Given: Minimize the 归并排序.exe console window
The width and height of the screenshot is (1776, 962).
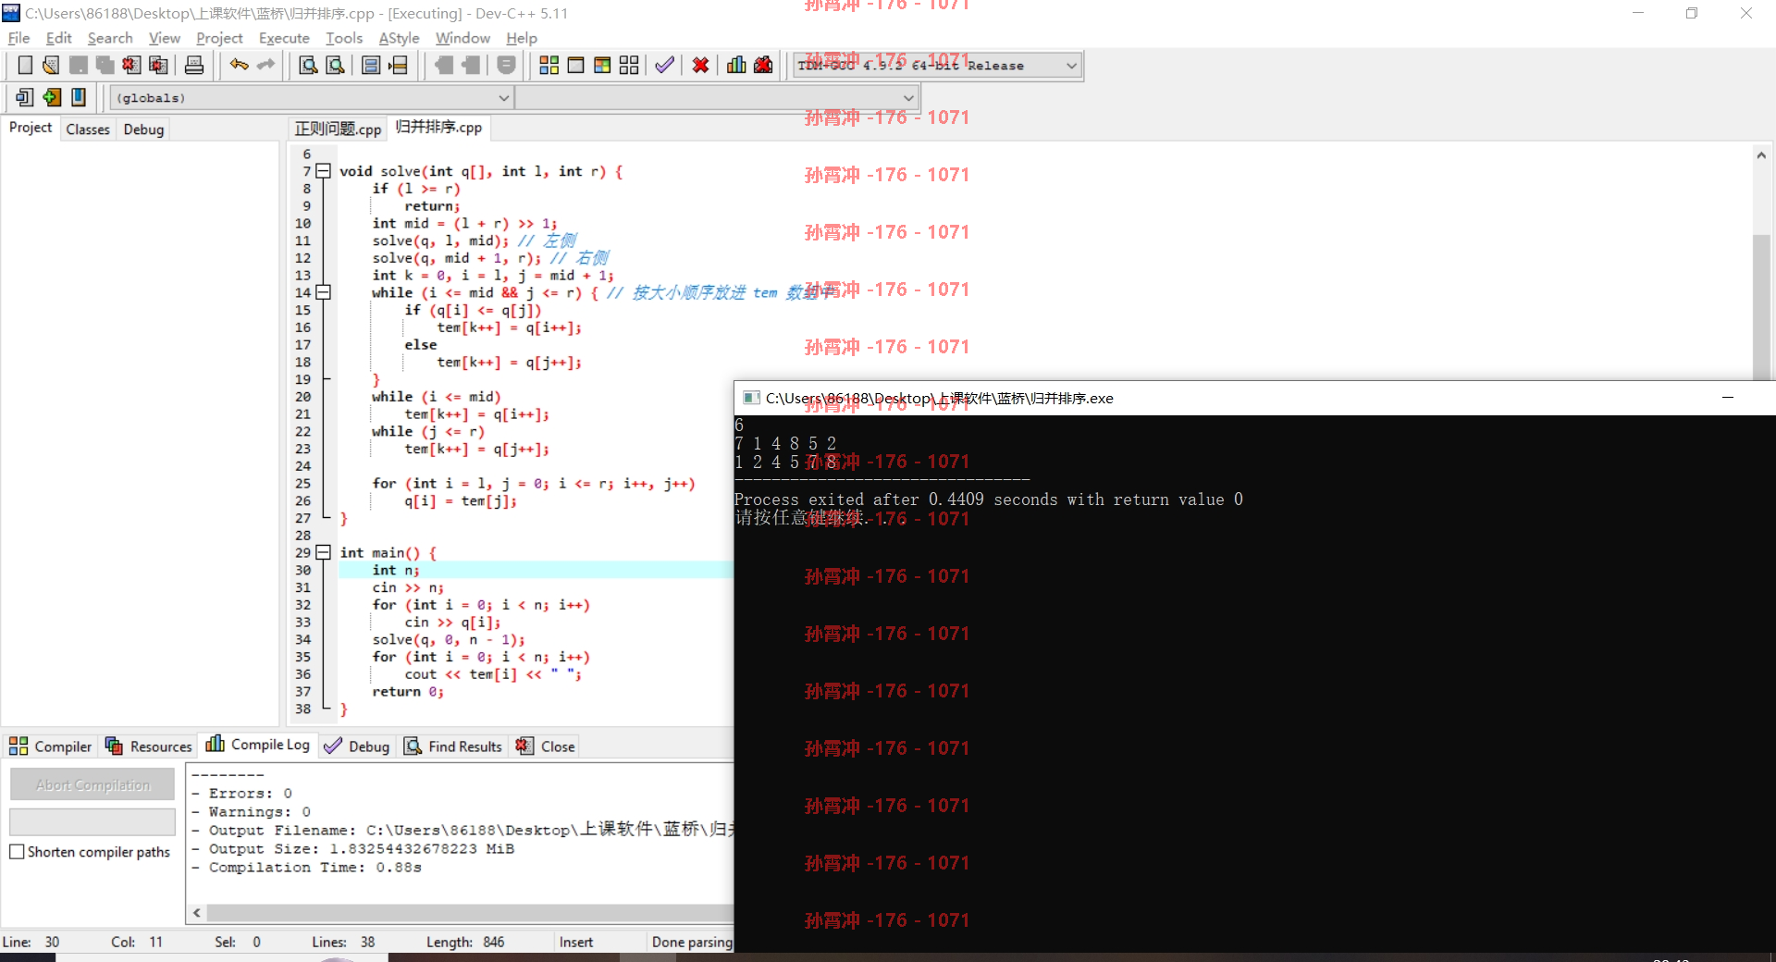Looking at the screenshot, I should [1727, 398].
